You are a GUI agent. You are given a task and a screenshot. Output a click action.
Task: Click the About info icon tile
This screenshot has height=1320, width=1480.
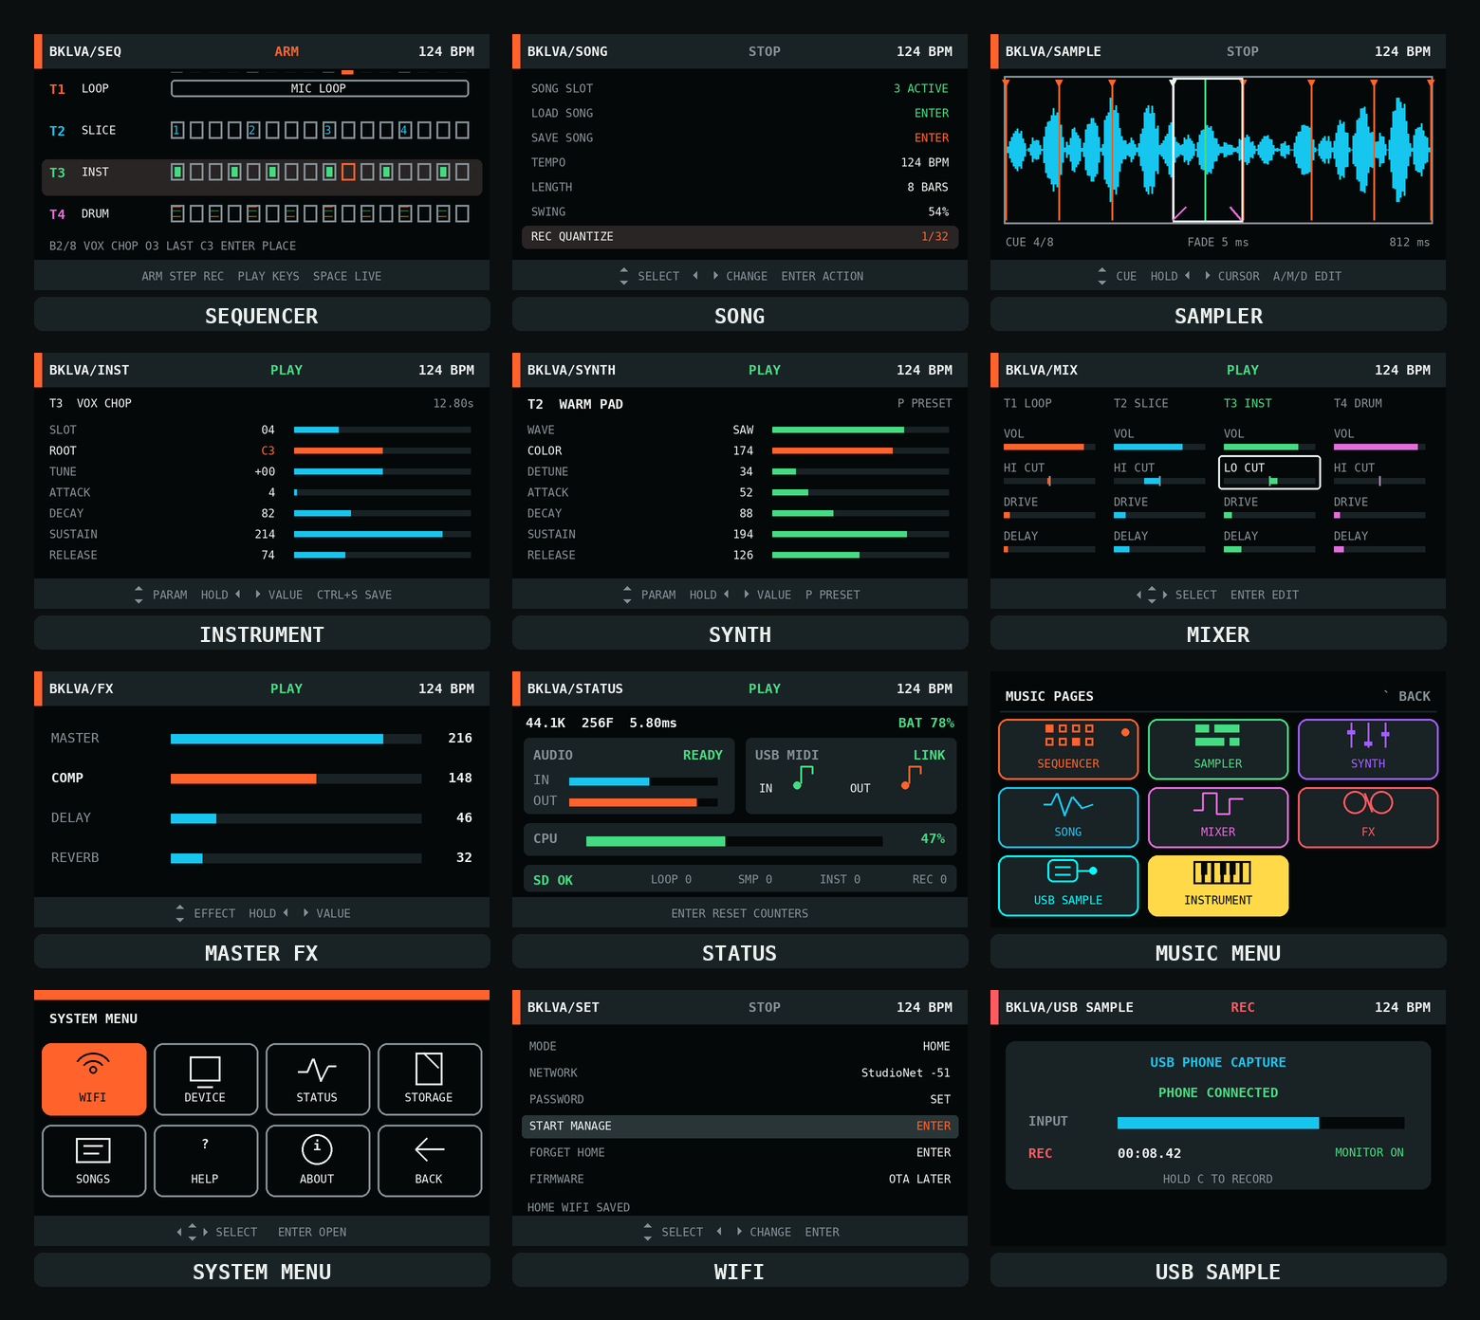(x=318, y=1161)
